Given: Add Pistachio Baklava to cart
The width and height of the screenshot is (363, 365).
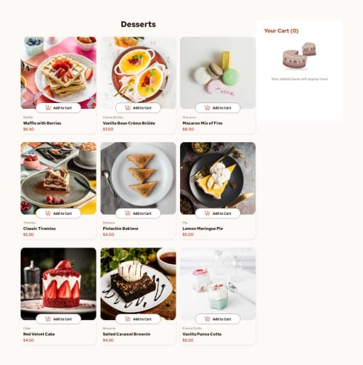Looking at the screenshot, I should click(x=138, y=213).
